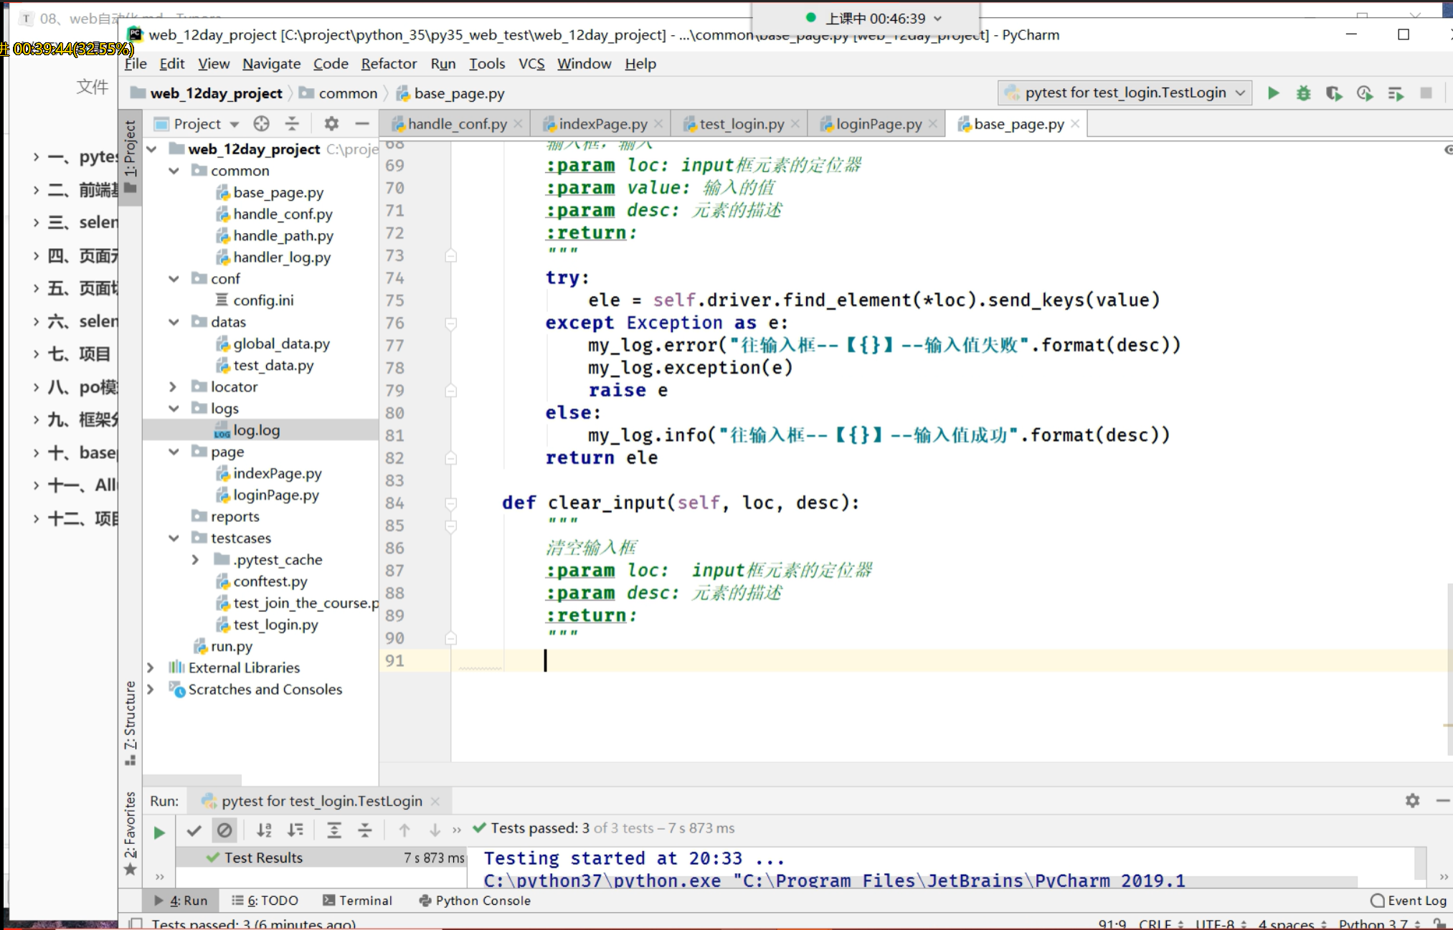Toggle show passed tests checkmark
The height and width of the screenshot is (930, 1453).
194,830
